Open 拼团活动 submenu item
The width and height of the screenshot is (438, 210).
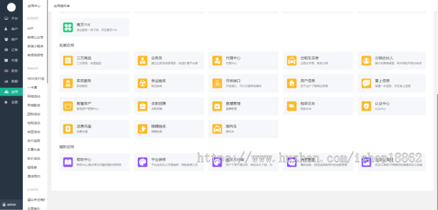(x=34, y=132)
